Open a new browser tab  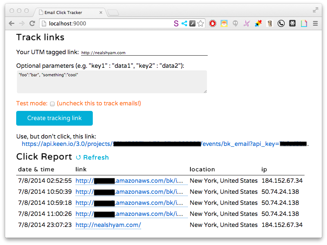(x=113, y=13)
